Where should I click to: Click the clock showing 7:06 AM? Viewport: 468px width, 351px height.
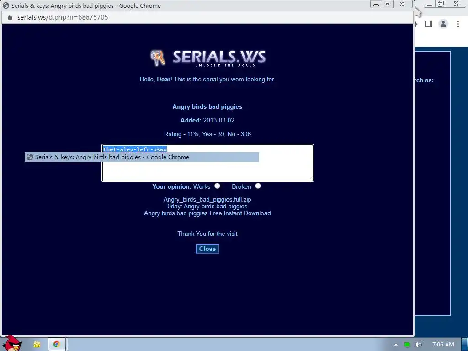click(x=443, y=345)
